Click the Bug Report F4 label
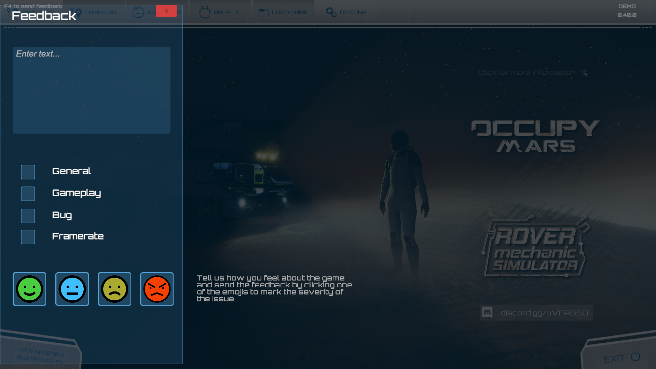Screen dimensions: 656x369 [40, 359]
